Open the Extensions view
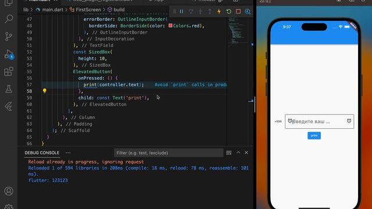 point(9,71)
